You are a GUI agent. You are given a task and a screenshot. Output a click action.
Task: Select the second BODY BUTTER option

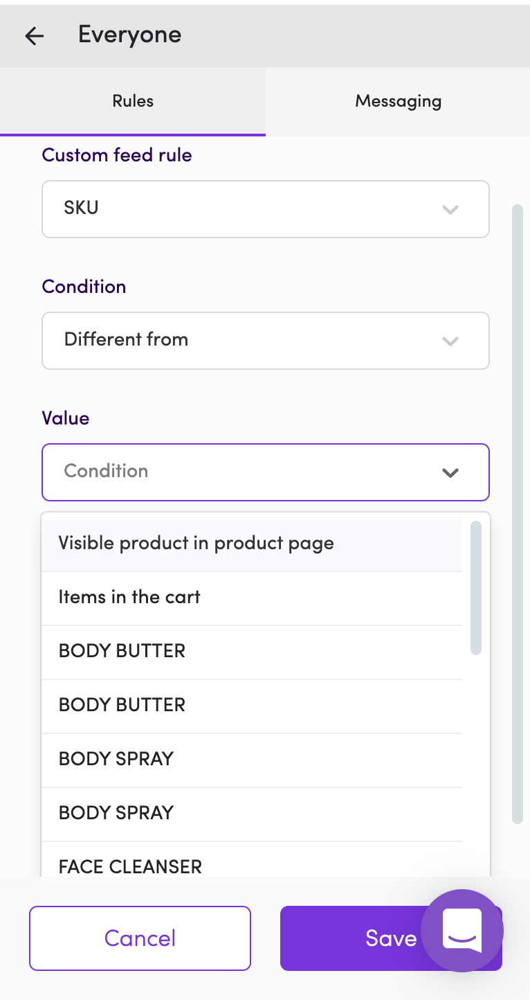pyautogui.click(x=252, y=706)
